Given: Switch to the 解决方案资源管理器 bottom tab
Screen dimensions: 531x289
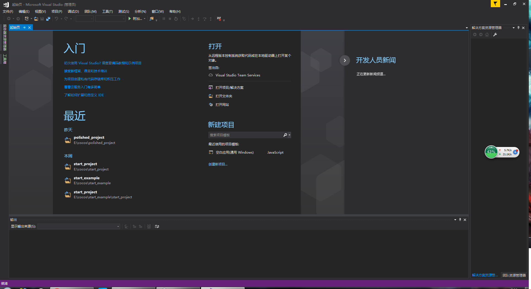Looking at the screenshot, I should tap(485, 275).
